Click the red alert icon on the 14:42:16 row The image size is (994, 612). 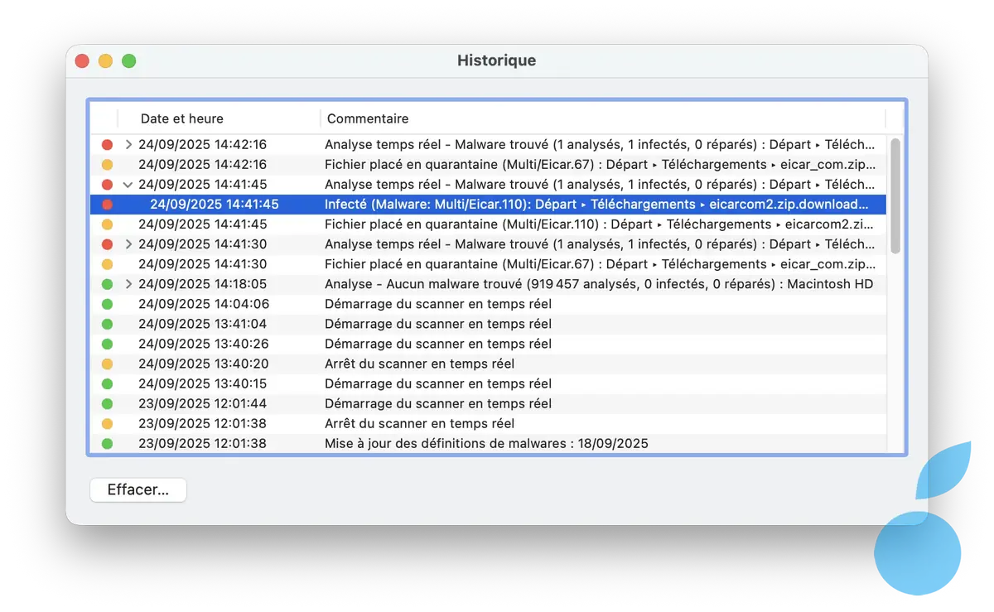click(107, 144)
